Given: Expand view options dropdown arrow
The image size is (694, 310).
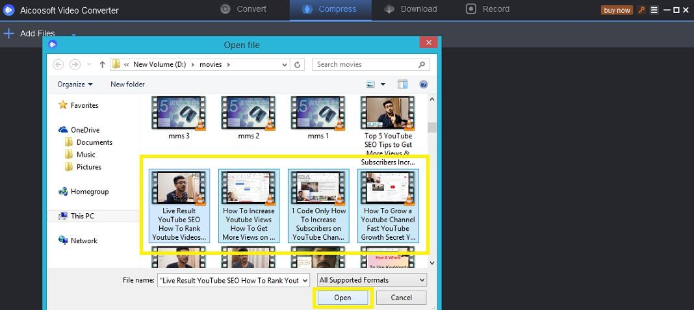Looking at the screenshot, I should click(383, 84).
